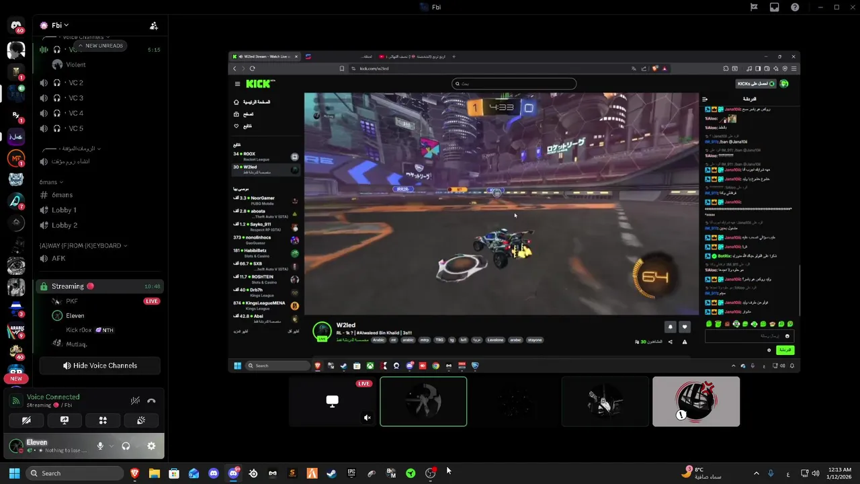The image size is (860, 484).
Task: Open microphone input options chevron
Action: pyautogui.click(x=111, y=446)
